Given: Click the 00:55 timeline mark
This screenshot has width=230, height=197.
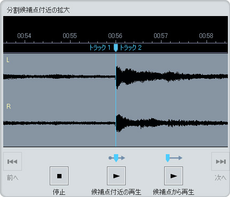Looking at the screenshot, I should coord(70,36).
